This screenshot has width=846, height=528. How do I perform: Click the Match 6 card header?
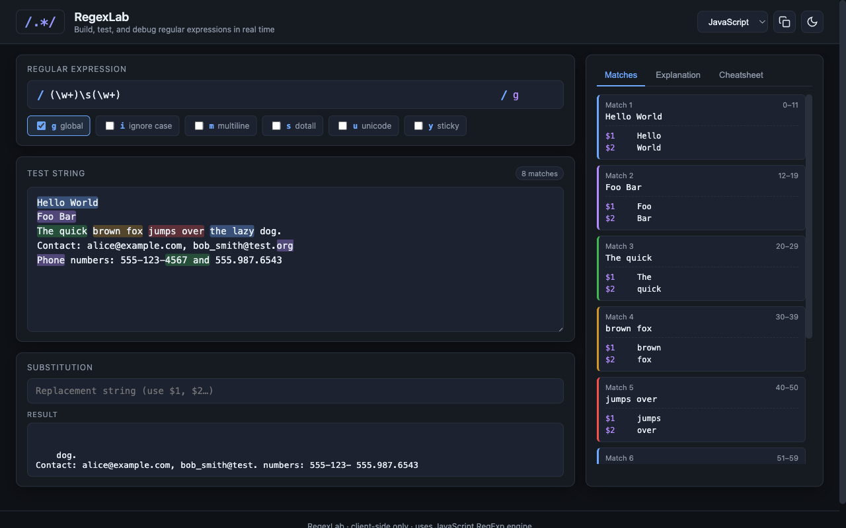coord(701,458)
